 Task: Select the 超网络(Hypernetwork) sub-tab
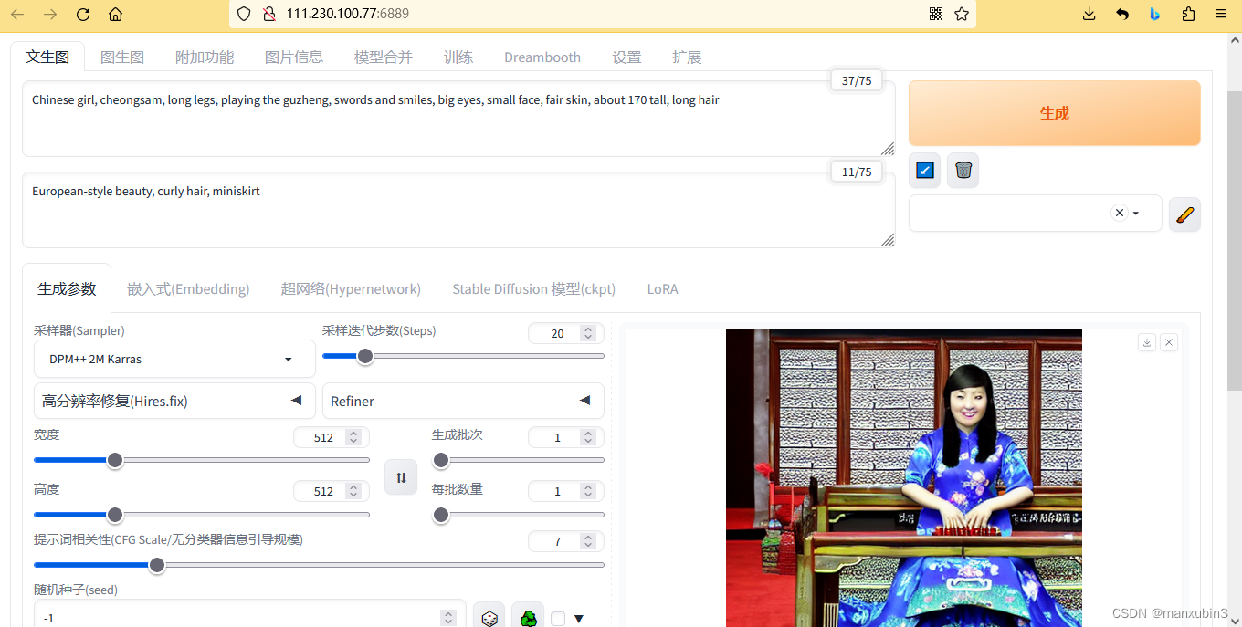tap(351, 288)
